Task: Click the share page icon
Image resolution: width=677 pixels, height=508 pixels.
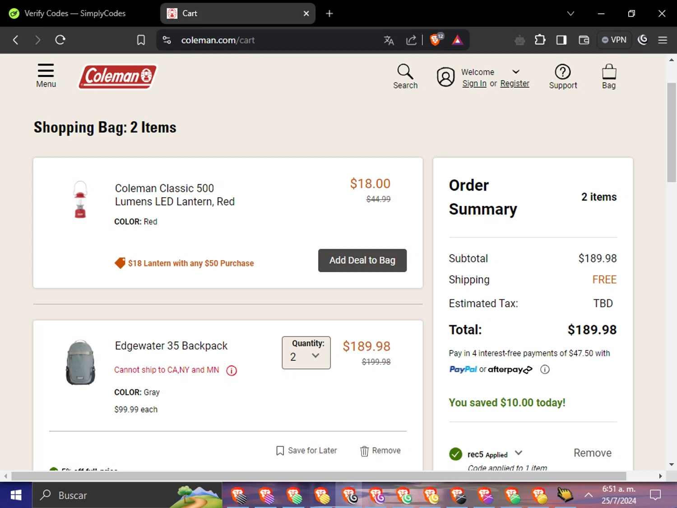Action: coord(411,40)
